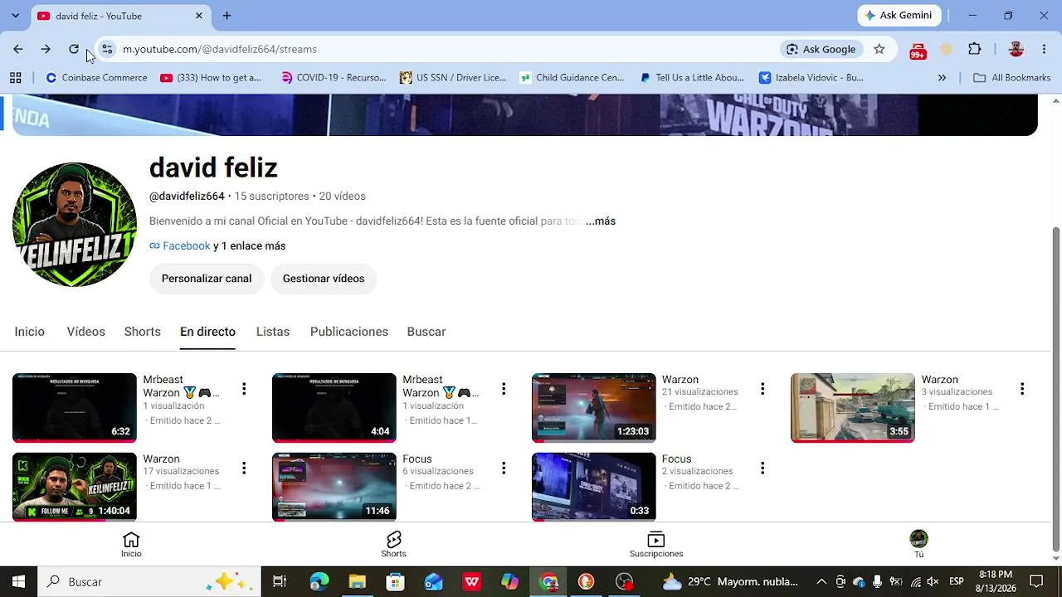The height and width of the screenshot is (597, 1062).
Task: Open the Chrome apps grid shortcut
Action: click(x=15, y=78)
